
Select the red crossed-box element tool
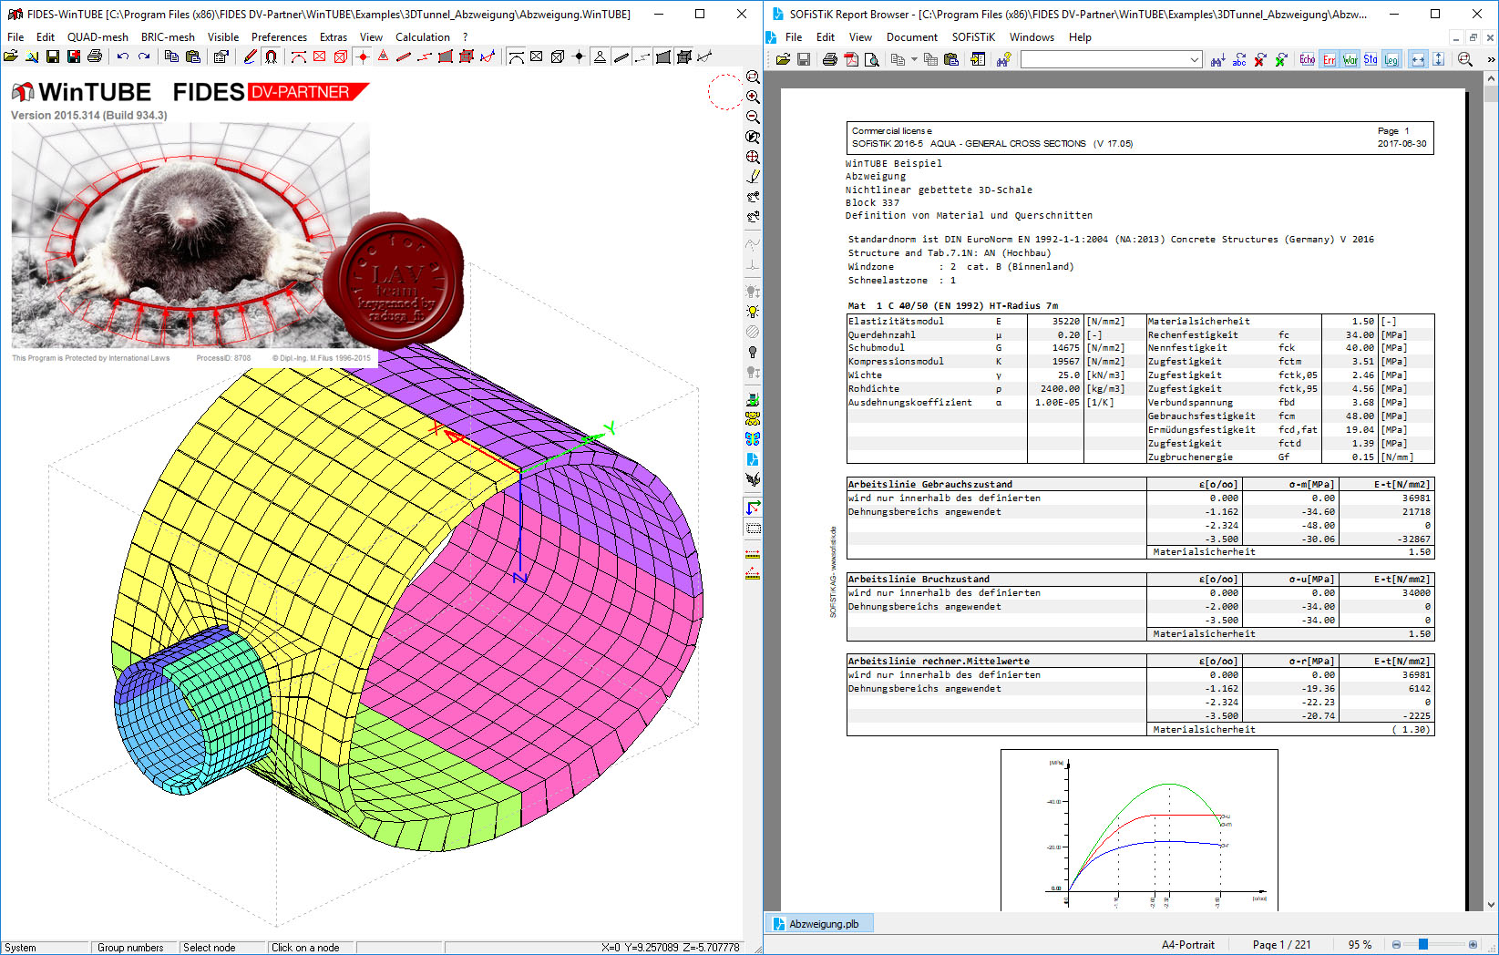pyautogui.click(x=320, y=56)
